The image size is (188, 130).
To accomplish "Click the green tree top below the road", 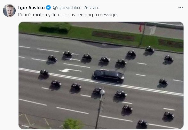I will 73,124.
